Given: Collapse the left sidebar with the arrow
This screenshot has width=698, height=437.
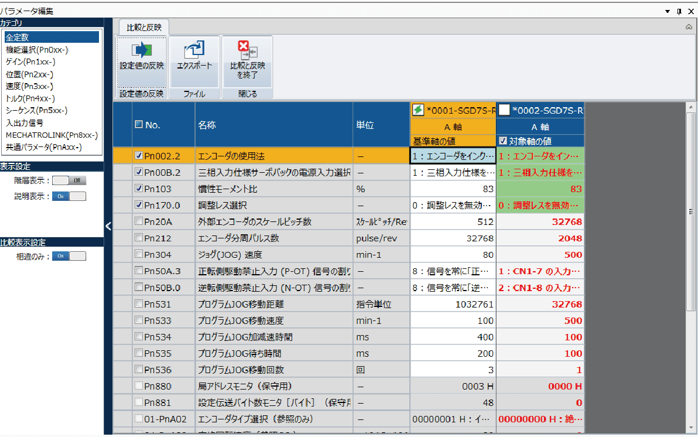Looking at the screenshot, I should [108, 226].
